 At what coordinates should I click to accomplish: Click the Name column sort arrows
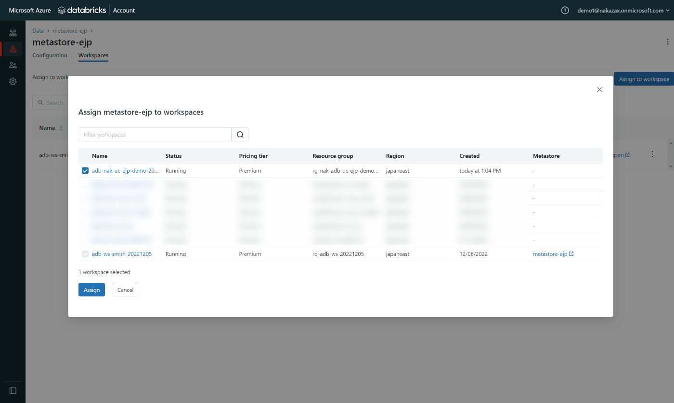point(61,128)
